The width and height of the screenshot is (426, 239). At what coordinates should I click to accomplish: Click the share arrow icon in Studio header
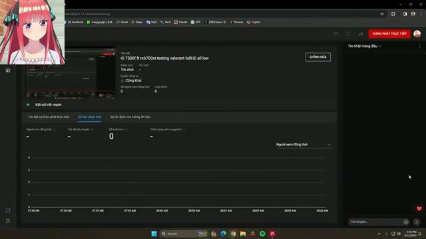[361, 34]
